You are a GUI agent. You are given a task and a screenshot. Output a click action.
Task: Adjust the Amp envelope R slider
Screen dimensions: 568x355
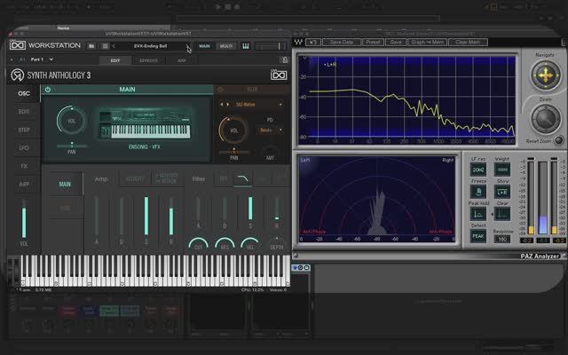171,216
